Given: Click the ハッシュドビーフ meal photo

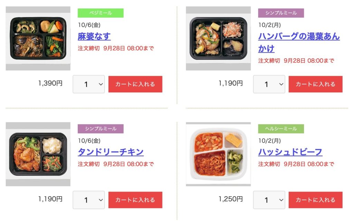Looking at the screenshot, I should pyautogui.click(x=218, y=154).
